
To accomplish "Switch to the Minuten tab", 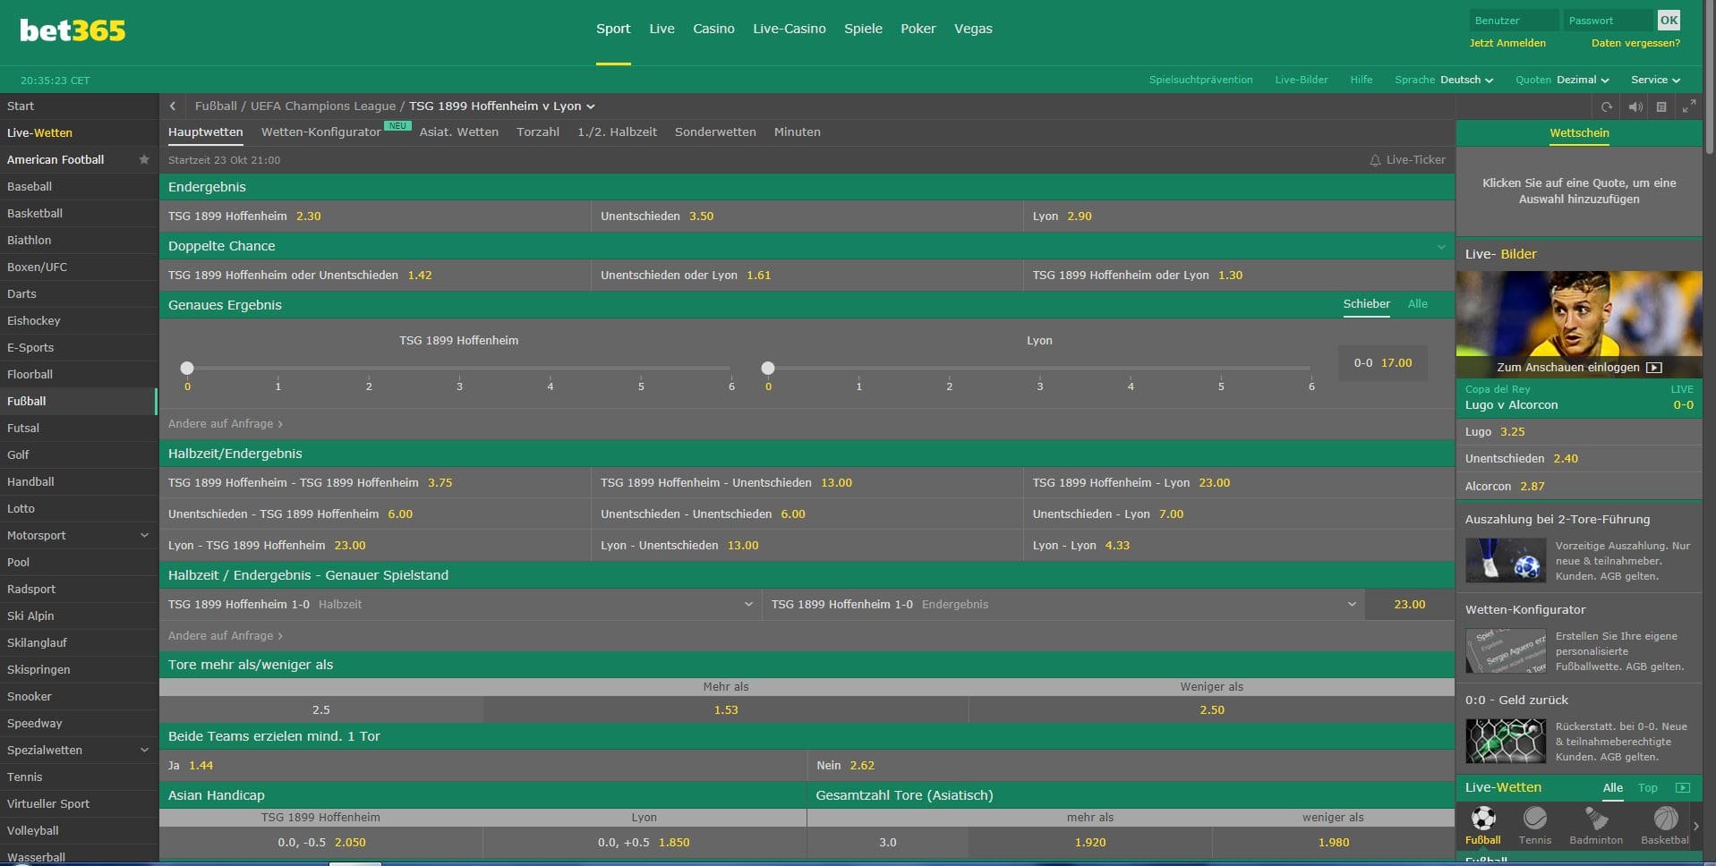I will click(x=797, y=132).
